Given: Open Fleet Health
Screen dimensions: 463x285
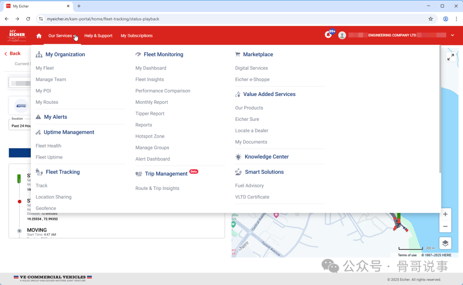Looking at the screenshot, I should coord(48,146).
